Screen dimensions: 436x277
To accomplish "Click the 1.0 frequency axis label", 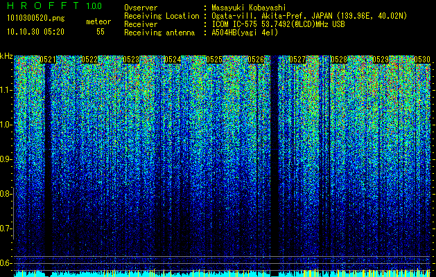I will tap(6, 125).
